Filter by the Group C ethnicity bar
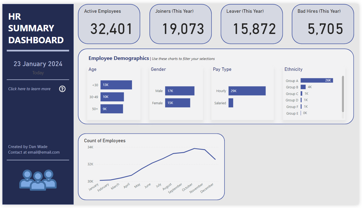The image size is (362, 208). [301, 94]
